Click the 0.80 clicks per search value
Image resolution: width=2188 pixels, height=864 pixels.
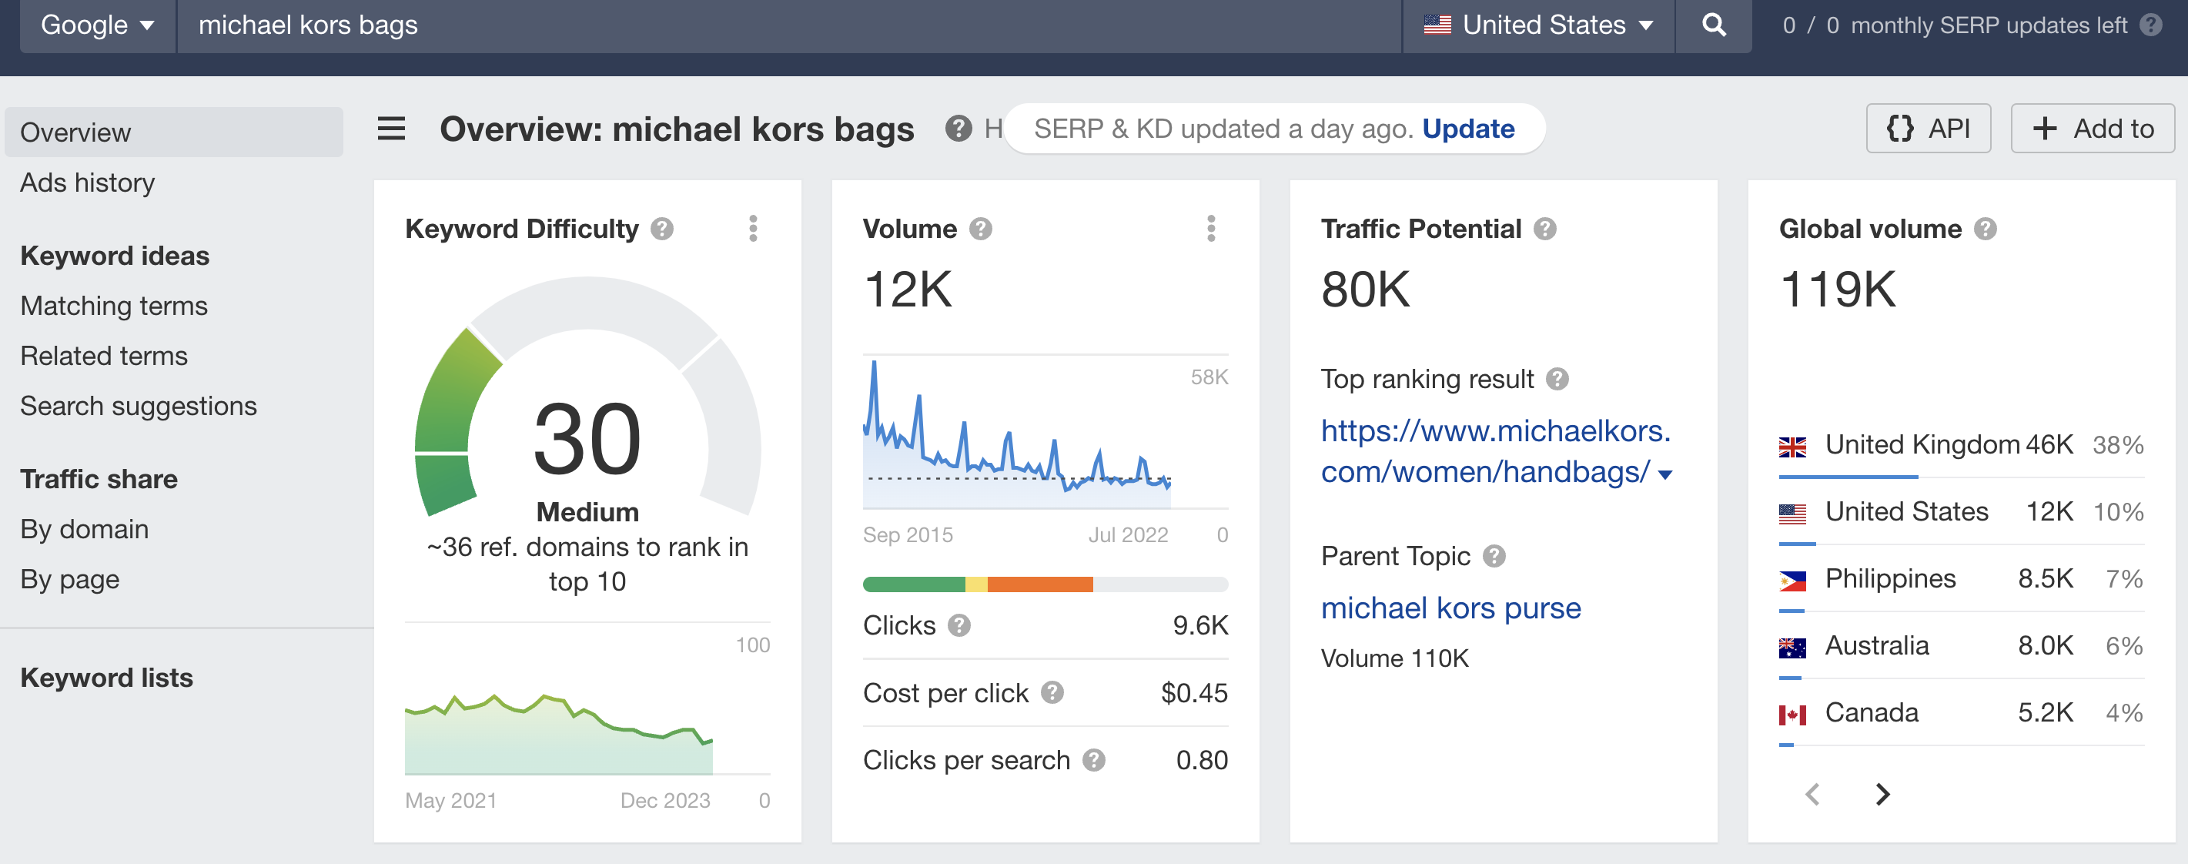pos(1202,760)
